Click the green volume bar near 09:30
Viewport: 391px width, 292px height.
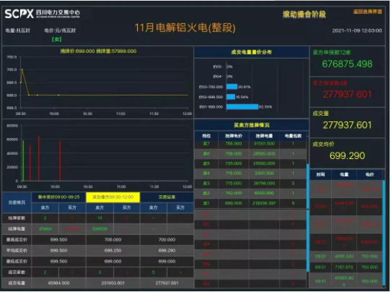(x=23, y=160)
